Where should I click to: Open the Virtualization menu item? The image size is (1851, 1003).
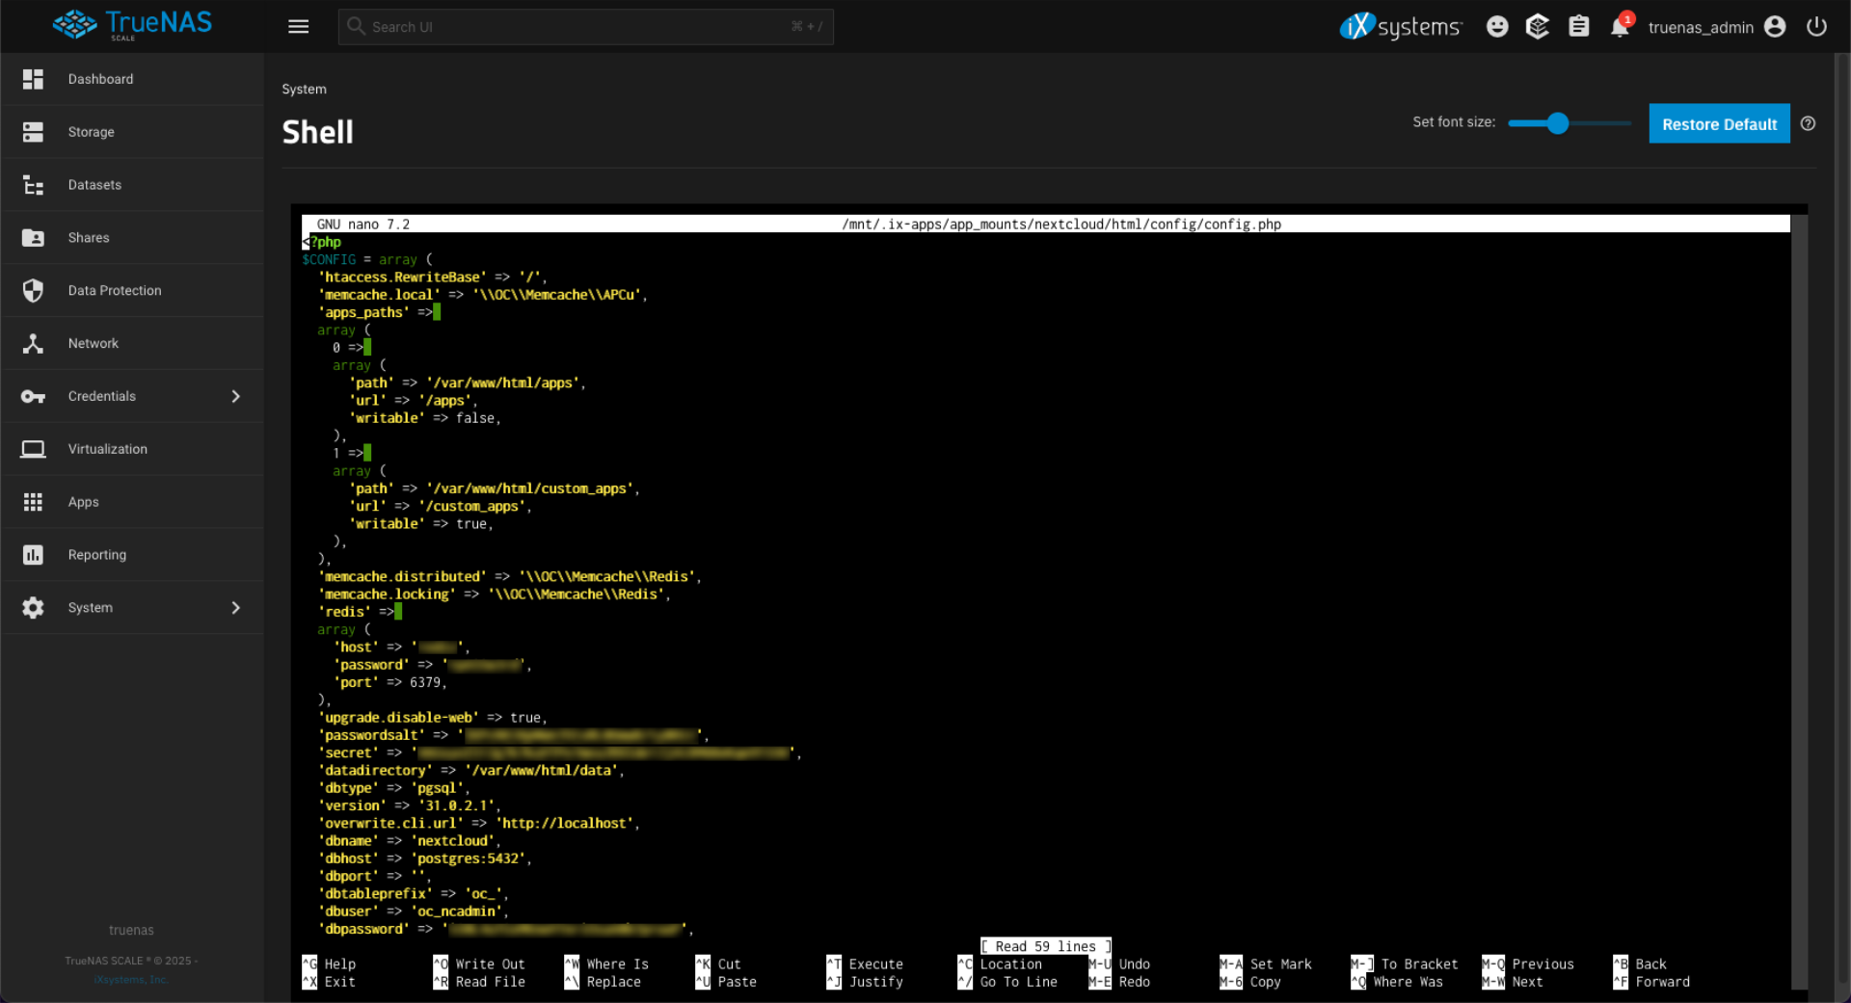(x=132, y=449)
